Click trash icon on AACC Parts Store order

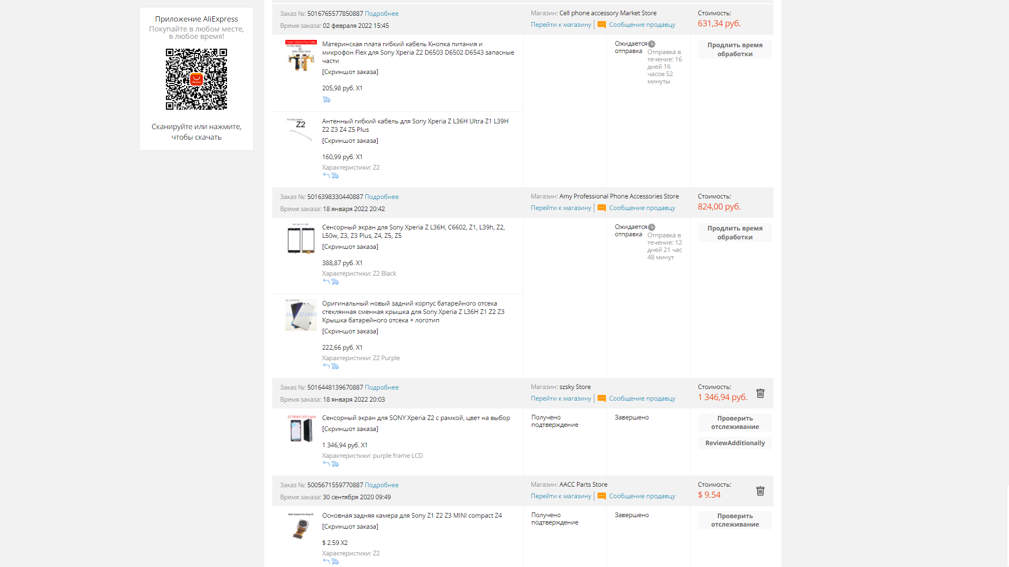pyautogui.click(x=760, y=491)
